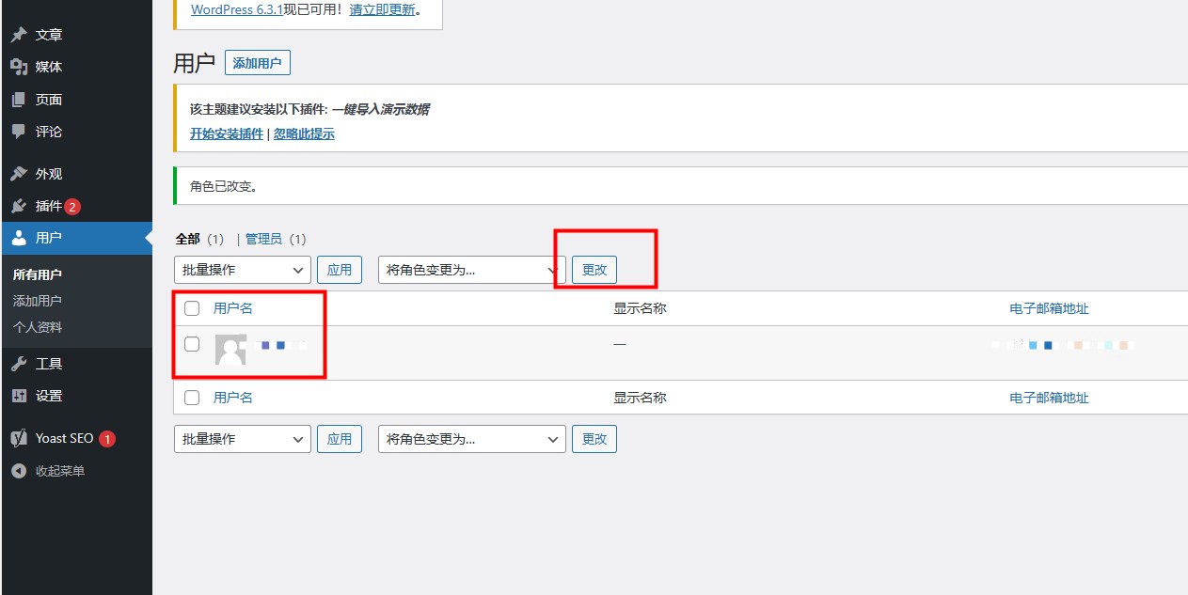
Task: Click the comment bubble icon beside 评论
Action: [x=19, y=132]
